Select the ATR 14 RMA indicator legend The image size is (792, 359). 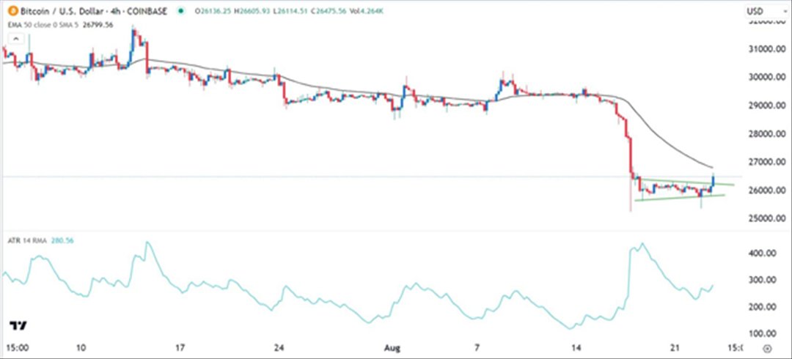coord(28,241)
